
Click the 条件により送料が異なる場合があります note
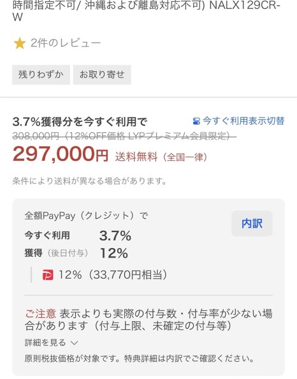click(x=90, y=181)
